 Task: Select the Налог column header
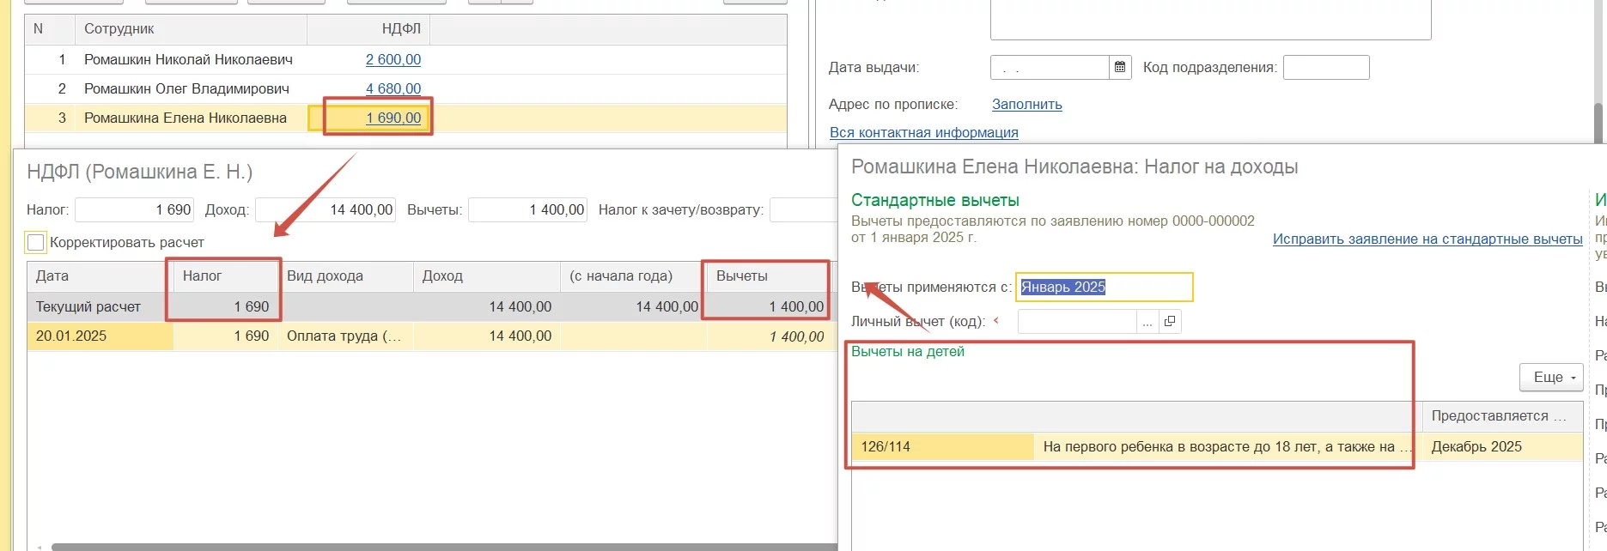click(225, 276)
